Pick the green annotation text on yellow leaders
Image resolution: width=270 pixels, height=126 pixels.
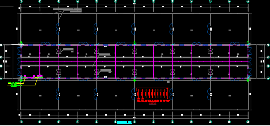click(x=15, y=85)
